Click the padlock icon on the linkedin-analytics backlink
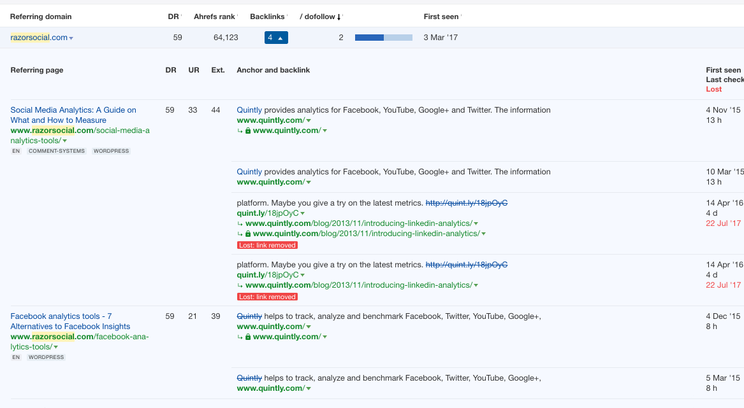The height and width of the screenshot is (408, 744). (247, 233)
